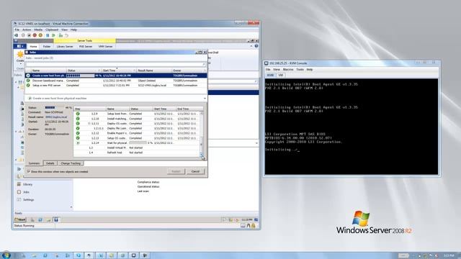Toggle 'Show this window when new objects are created' checkbox
The height and width of the screenshot is (259, 461).
29,171
